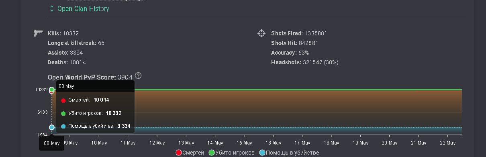Open the PvP Score help question mark
The height and width of the screenshot is (157, 486).
pos(139,75)
